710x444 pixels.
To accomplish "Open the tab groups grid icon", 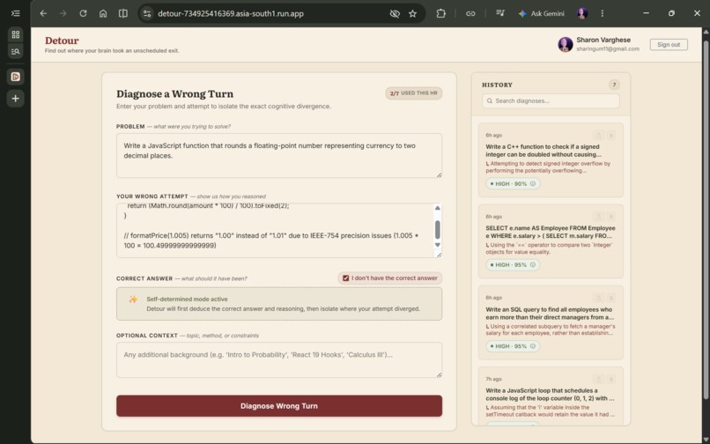I will 15,35.
